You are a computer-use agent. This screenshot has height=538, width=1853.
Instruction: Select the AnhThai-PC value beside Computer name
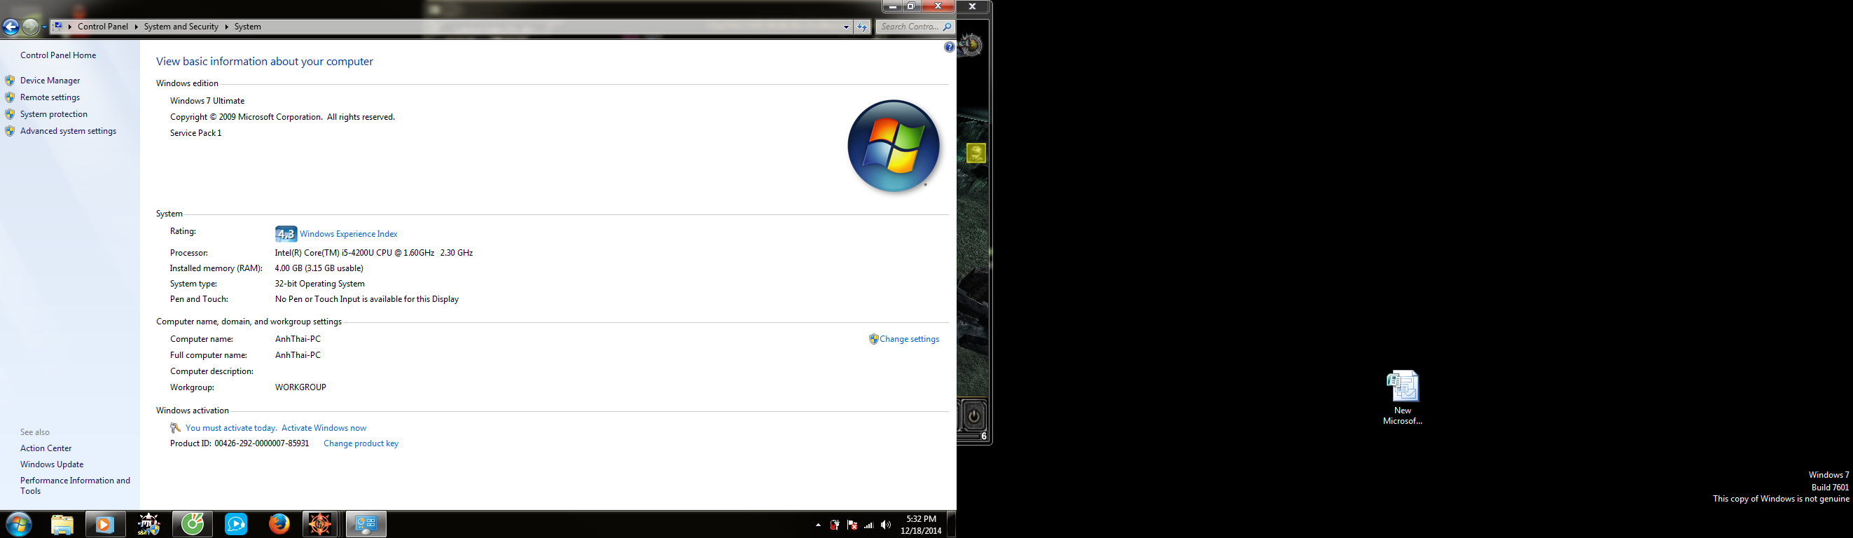coord(298,339)
